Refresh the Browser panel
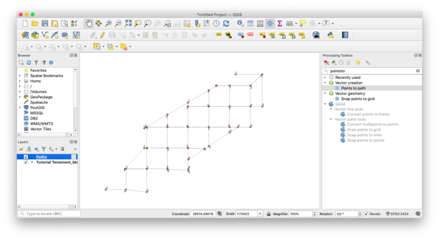 [29, 63]
